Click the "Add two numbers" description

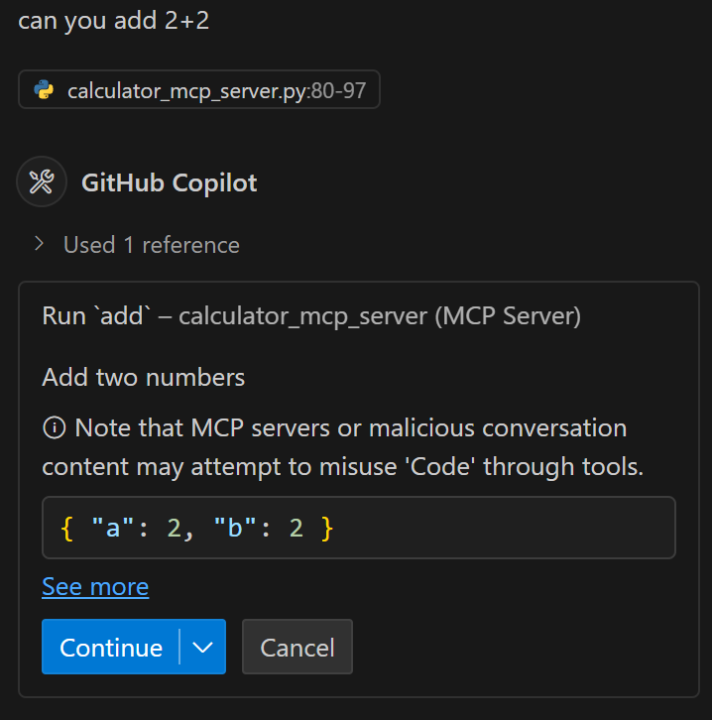(143, 378)
